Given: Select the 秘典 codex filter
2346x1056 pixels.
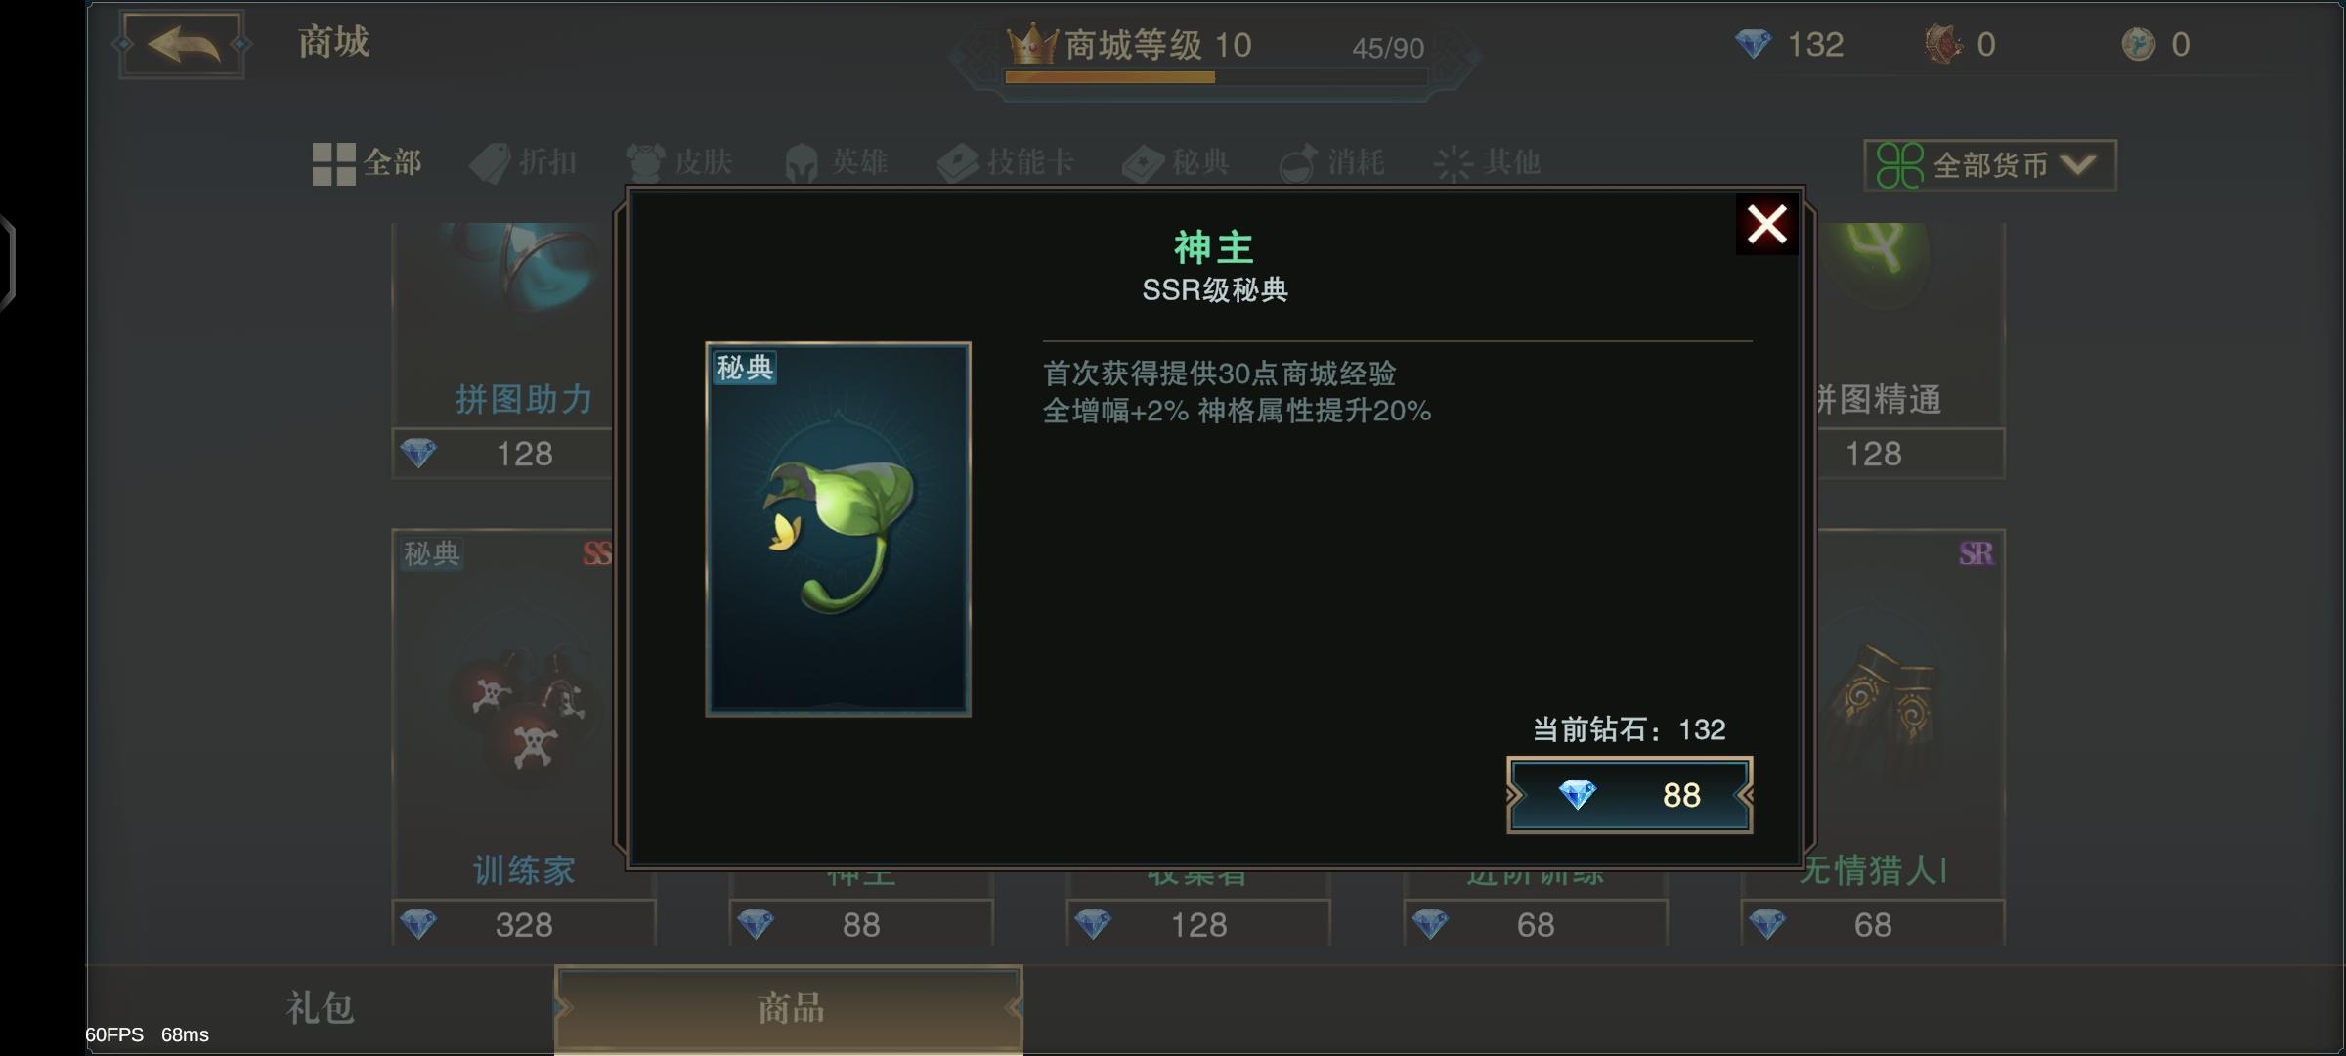Looking at the screenshot, I should (1176, 162).
